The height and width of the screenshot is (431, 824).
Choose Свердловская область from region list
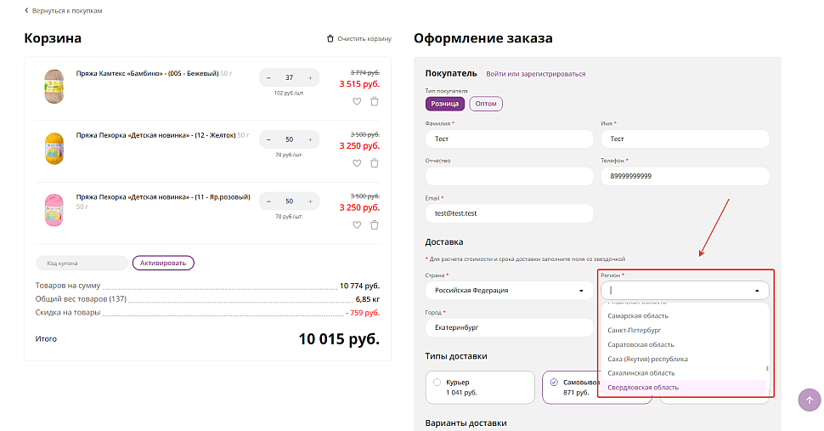(643, 388)
